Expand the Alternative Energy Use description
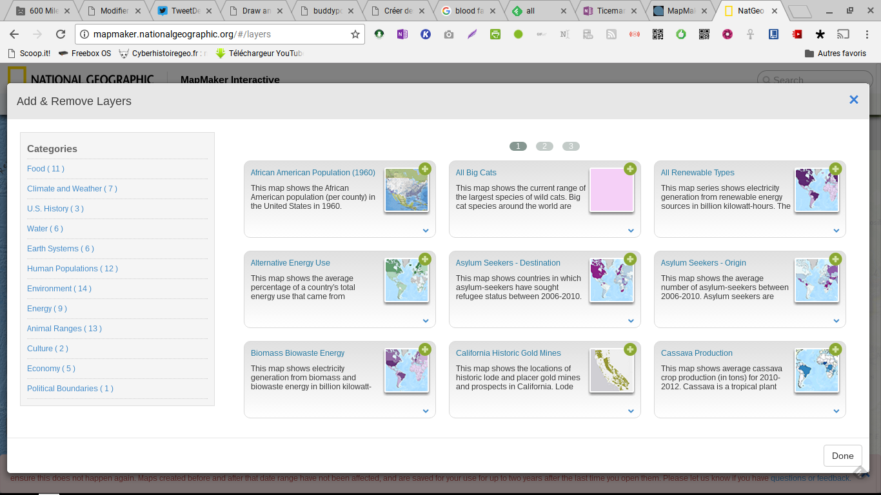 (x=426, y=321)
